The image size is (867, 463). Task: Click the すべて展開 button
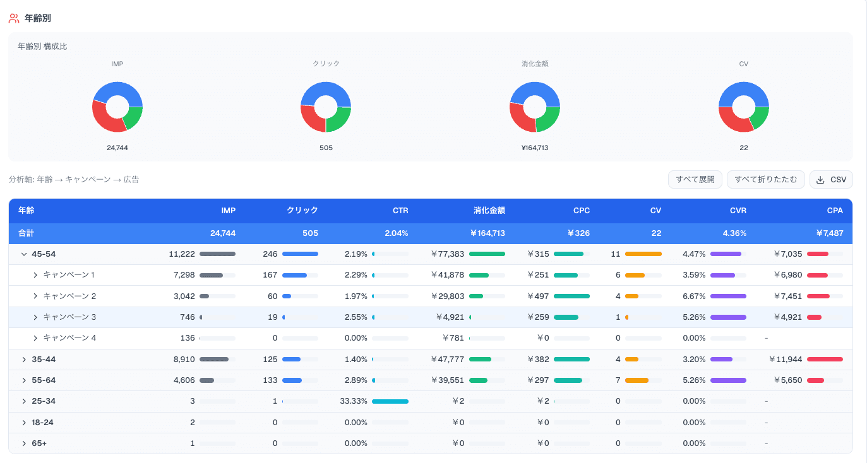click(x=695, y=180)
